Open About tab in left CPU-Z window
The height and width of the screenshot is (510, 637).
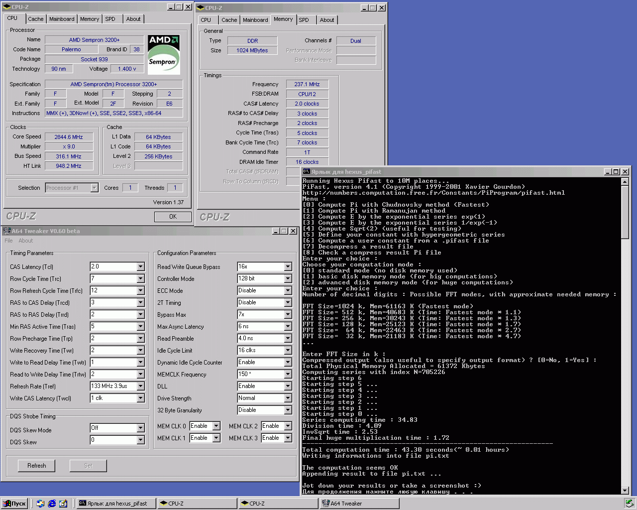click(133, 19)
